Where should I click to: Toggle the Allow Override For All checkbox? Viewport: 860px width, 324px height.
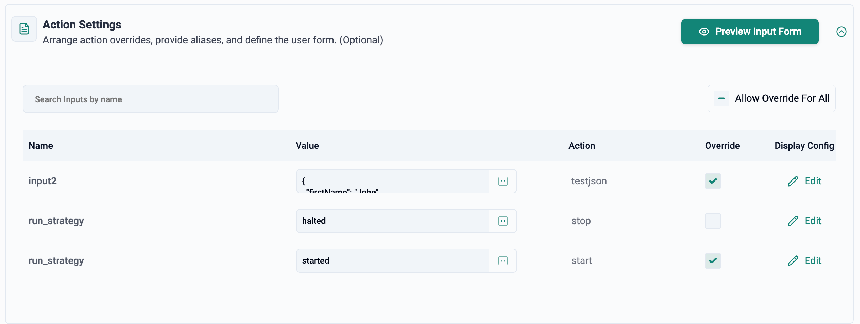(x=722, y=98)
